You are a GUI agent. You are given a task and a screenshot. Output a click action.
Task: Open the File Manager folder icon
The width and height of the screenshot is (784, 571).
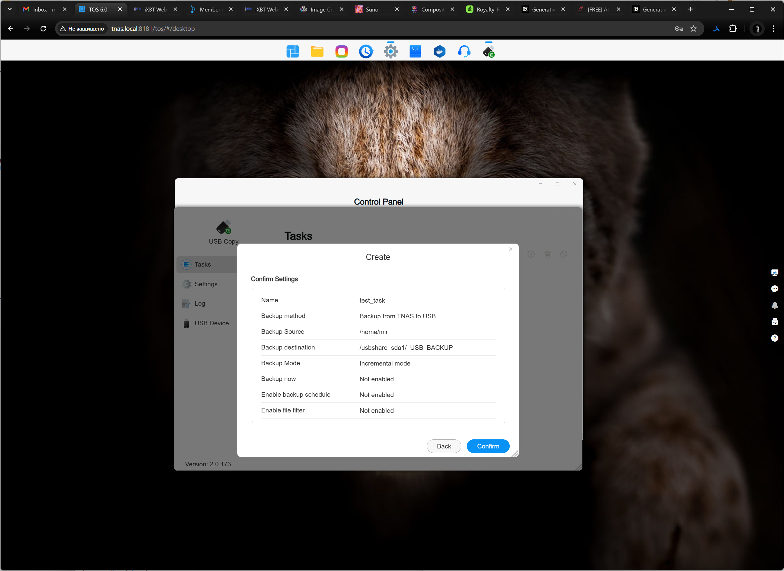point(317,51)
